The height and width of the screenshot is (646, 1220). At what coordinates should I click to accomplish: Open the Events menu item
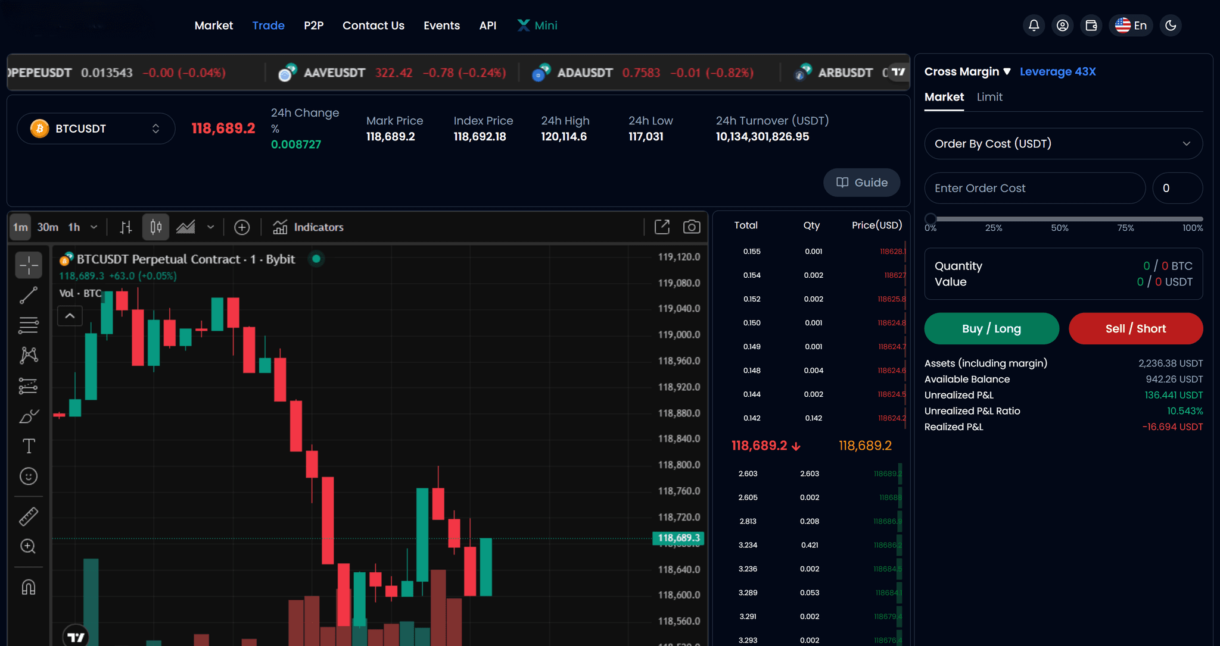[441, 26]
